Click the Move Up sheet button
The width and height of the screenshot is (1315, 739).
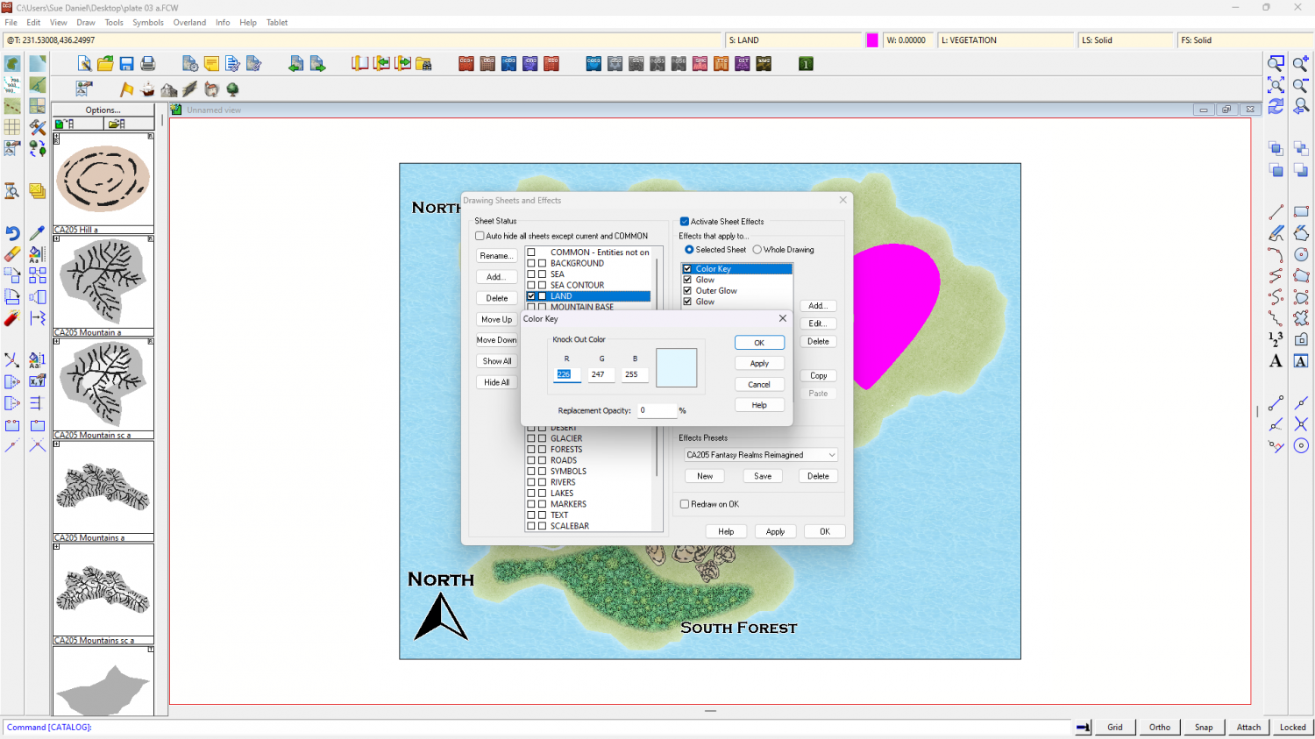point(496,319)
